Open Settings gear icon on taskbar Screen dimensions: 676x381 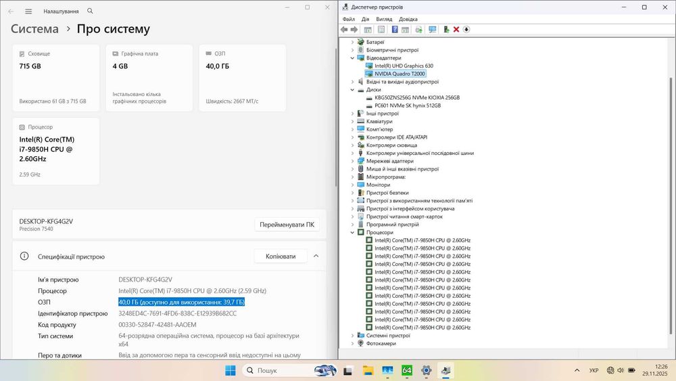coord(427,370)
